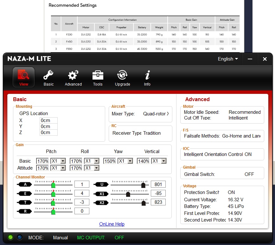Click the channel E value box
The height and width of the screenshot is (245, 275).
click(82, 193)
